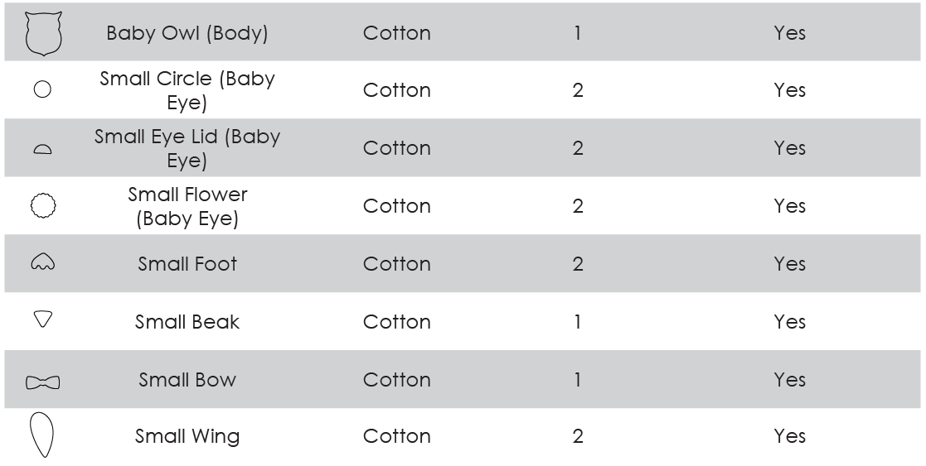The width and height of the screenshot is (926, 466).
Task: Select the Small Circle (Baby Eye) name
Action: tap(187, 90)
